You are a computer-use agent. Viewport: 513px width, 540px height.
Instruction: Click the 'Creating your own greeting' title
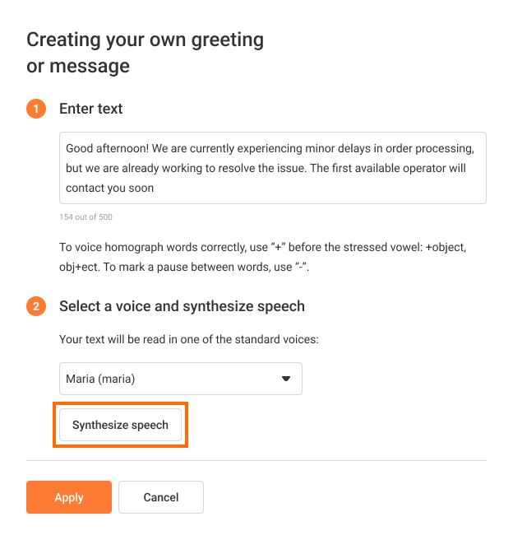(145, 40)
